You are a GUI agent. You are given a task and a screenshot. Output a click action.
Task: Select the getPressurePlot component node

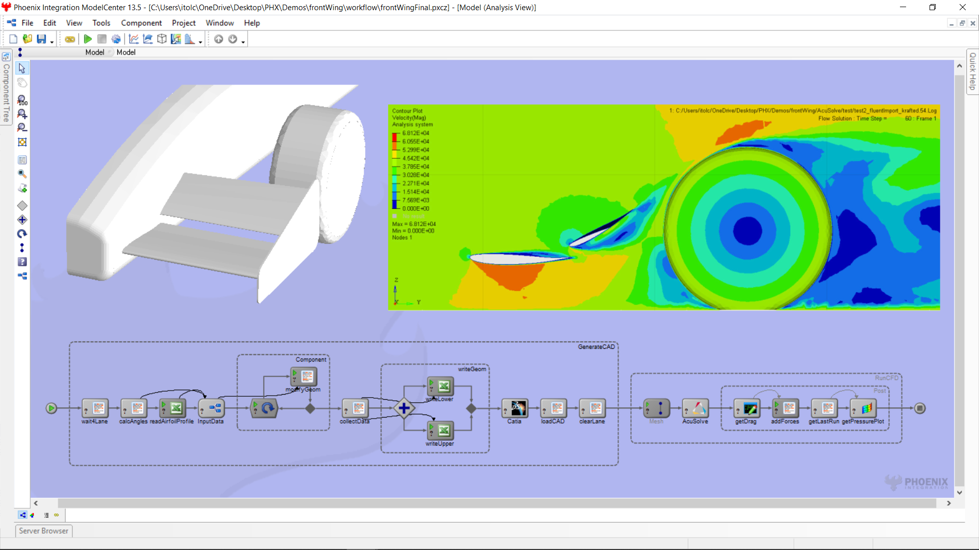tap(863, 408)
